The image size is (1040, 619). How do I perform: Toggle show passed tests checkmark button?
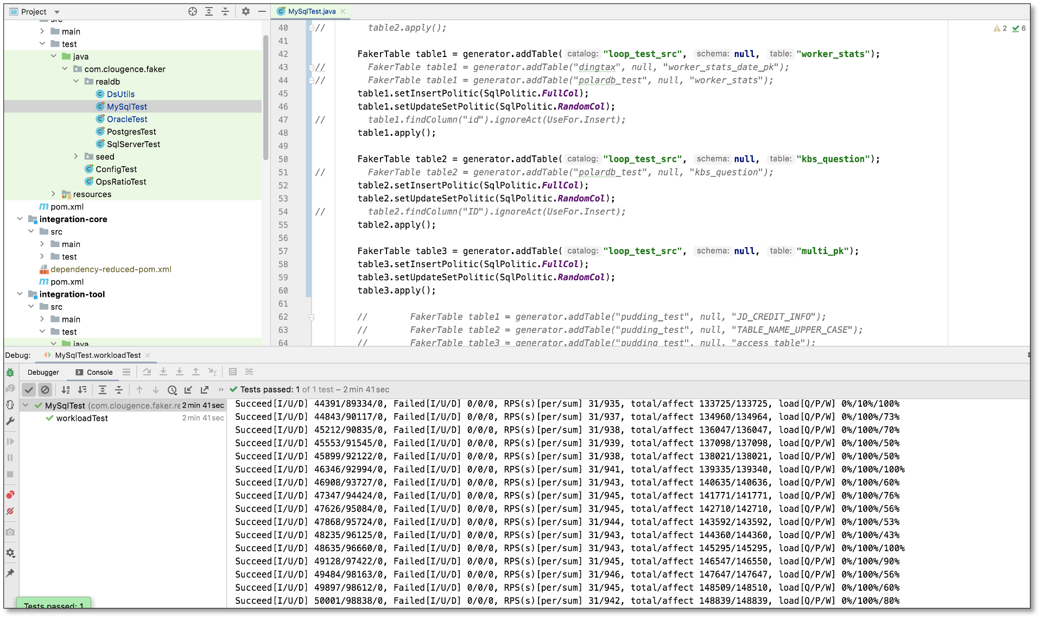coord(29,390)
